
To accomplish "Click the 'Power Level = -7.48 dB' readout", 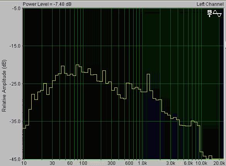I will [x=47, y=4].
